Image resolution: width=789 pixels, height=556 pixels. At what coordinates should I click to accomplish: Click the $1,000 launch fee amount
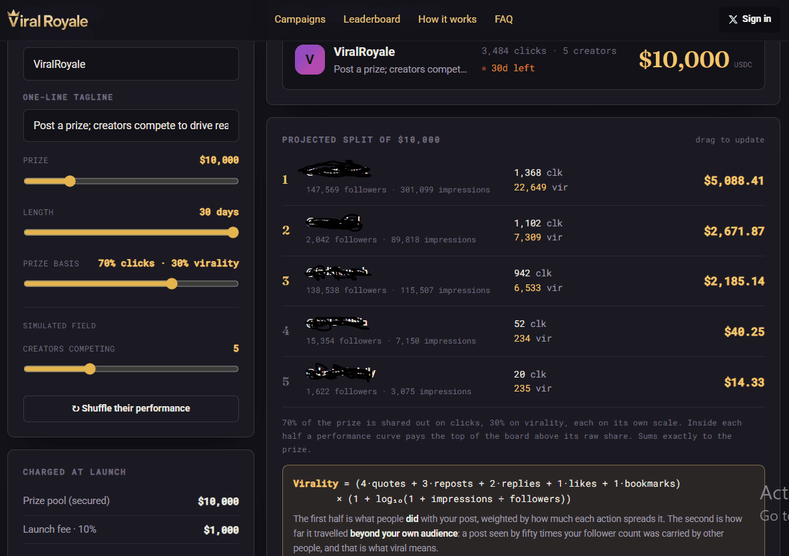222,530
